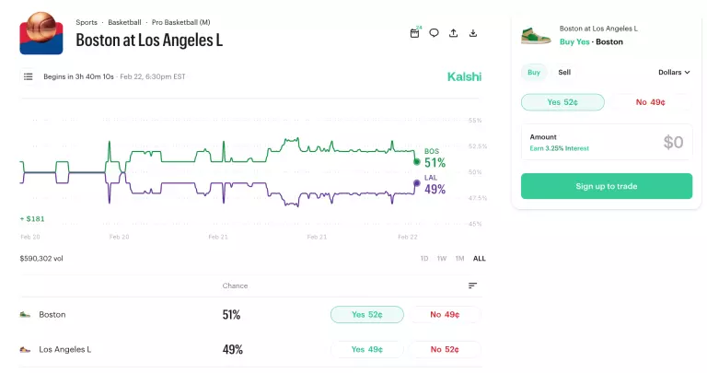Open the Basketball breadcrumb link
Image resolution: width=707 pixels, height=373 pixels.
pos(124,21)
